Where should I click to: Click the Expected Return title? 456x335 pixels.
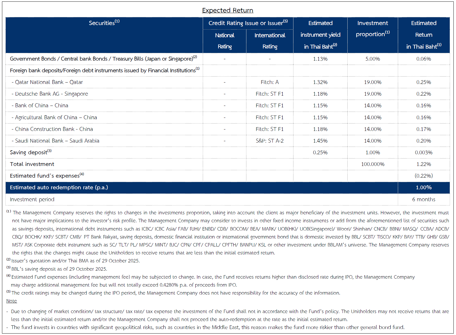click(x=228, y=10)
